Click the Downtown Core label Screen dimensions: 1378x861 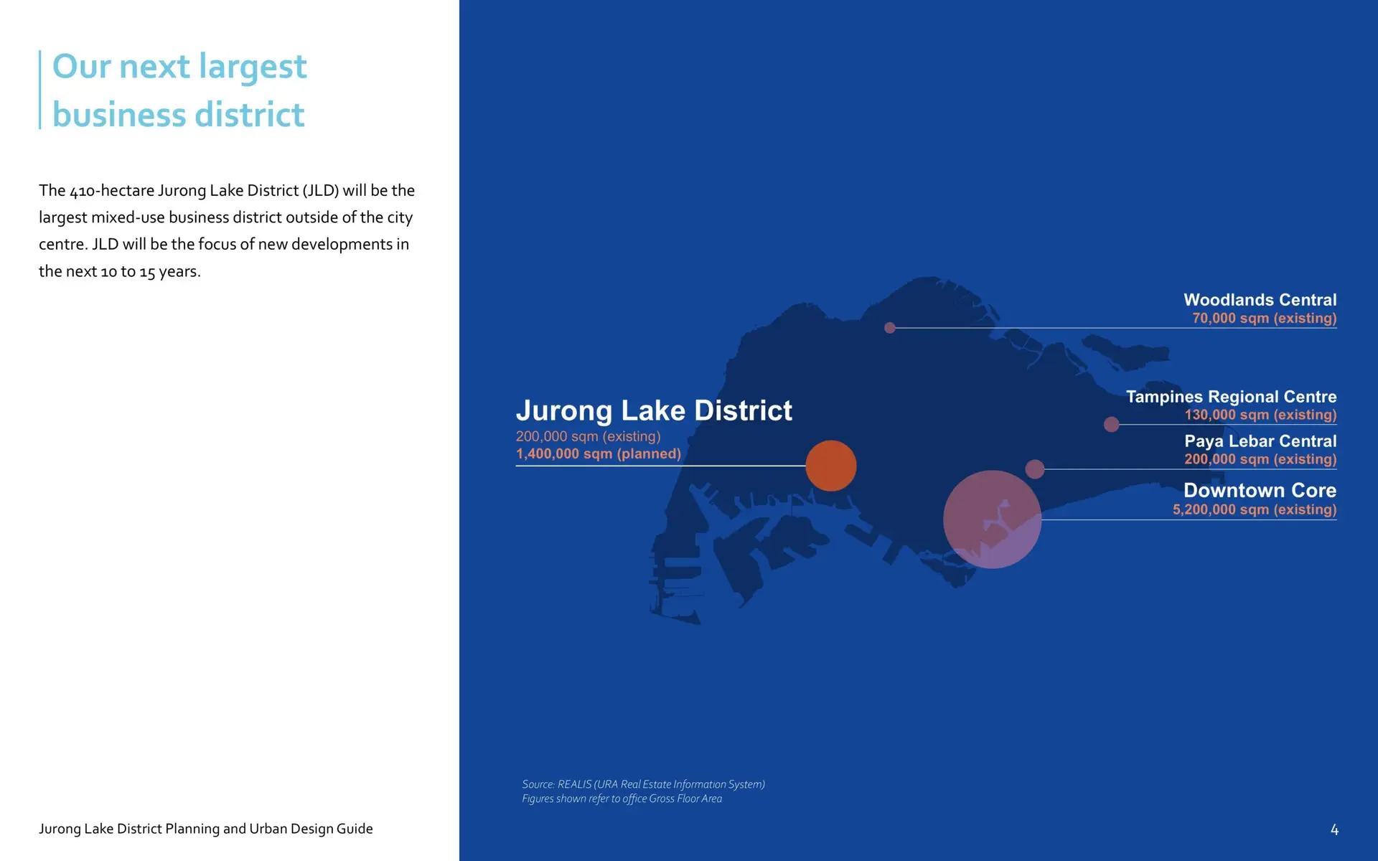coord(1260,490)
